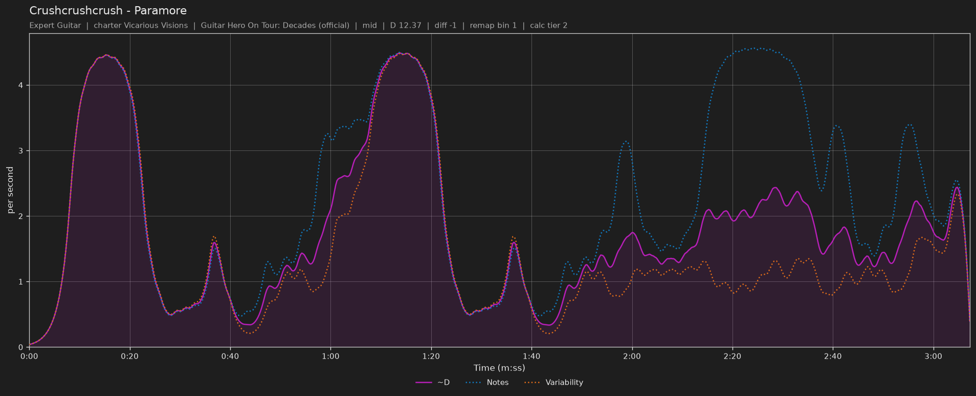Click the y-axis tick label "0"
Screen dimensions: 976x396
[x=21, y=347]
